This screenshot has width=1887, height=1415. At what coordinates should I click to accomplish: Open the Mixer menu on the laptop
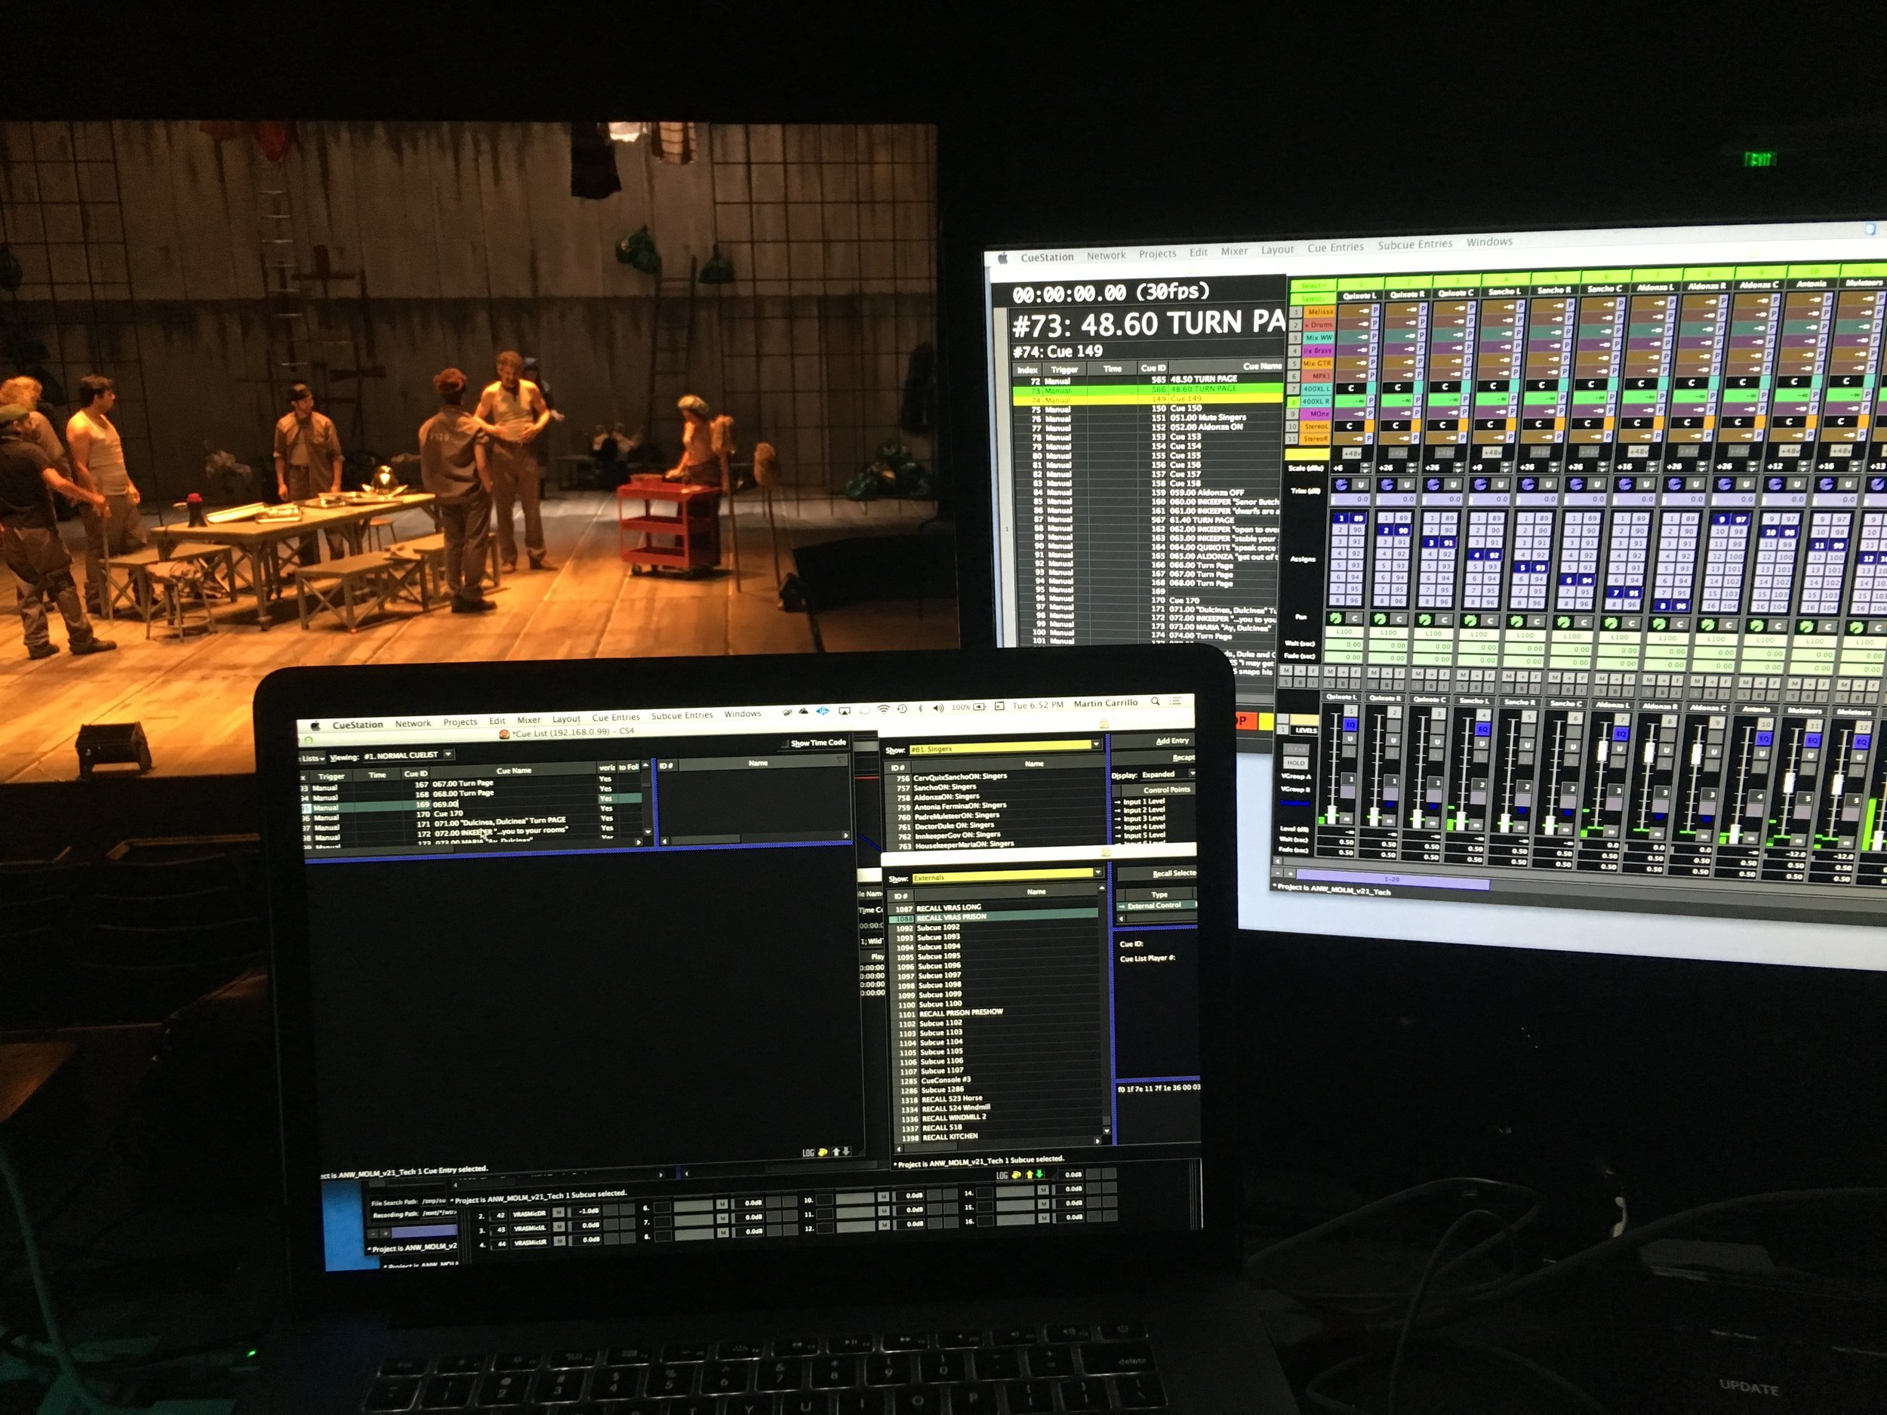pos(529,720)
